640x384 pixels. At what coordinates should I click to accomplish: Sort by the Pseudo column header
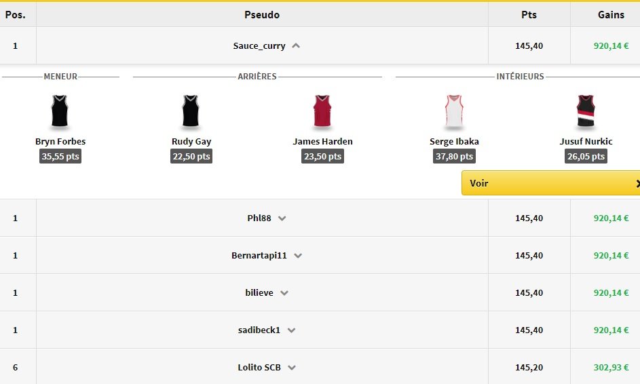pos(262,14)
